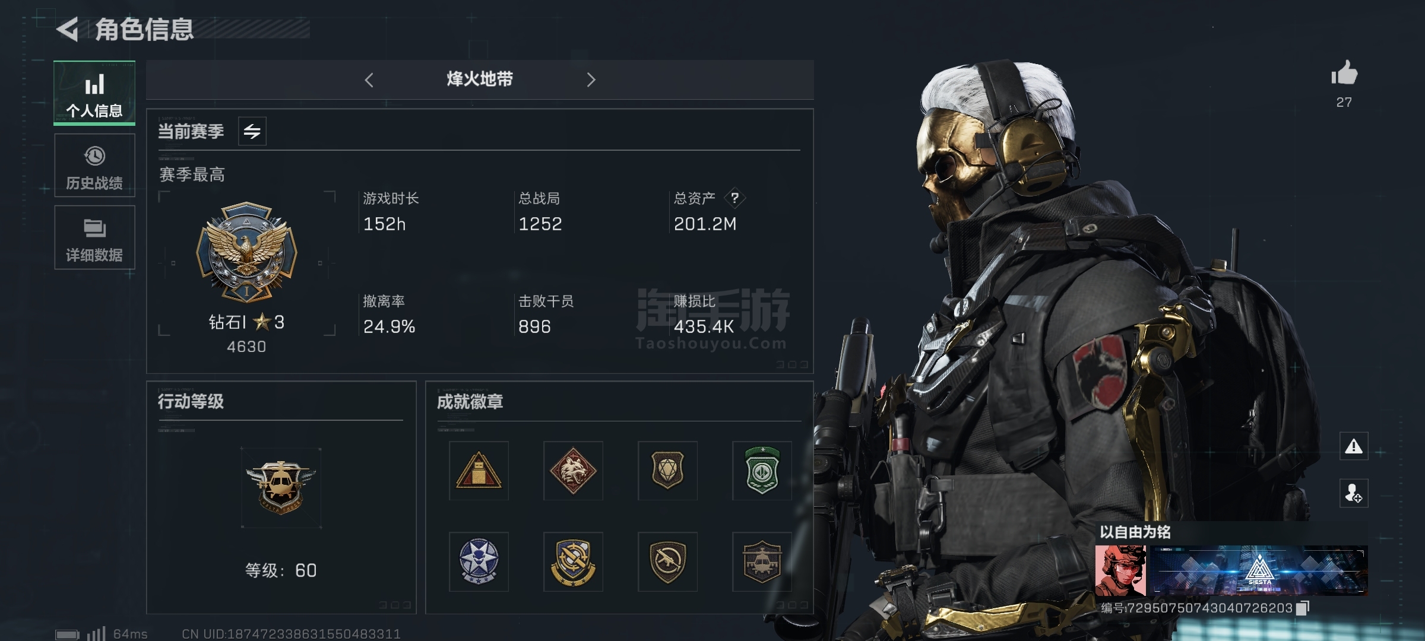Open the player avatar portrait
The width and height of the screenshot is (1425, 641).
click(1120, 571)
